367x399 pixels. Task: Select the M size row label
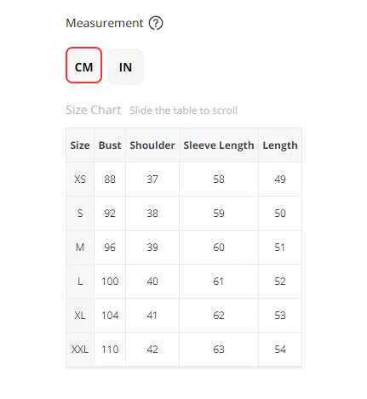pos(80,248)
